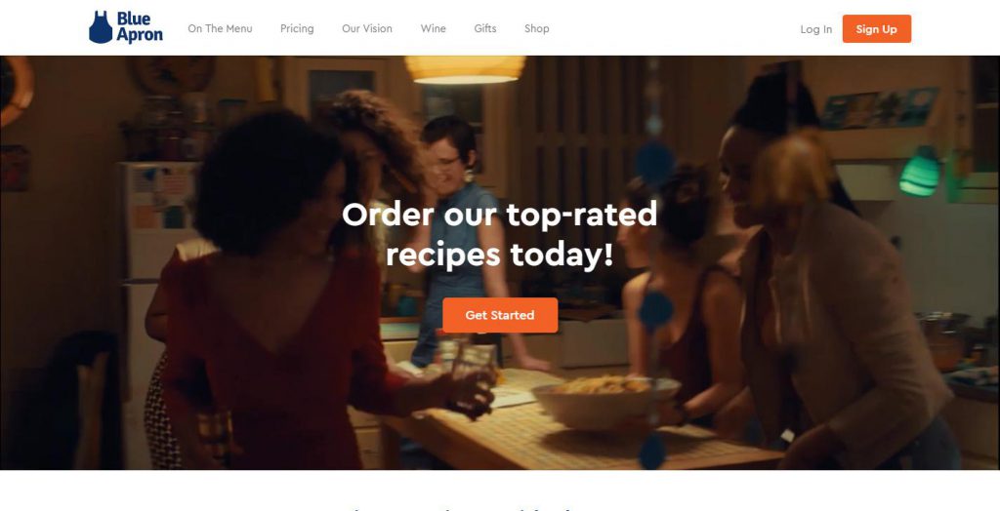The image size is (1000, 511).
Task: Open the Gifts section
Action: tap(485, 28)
